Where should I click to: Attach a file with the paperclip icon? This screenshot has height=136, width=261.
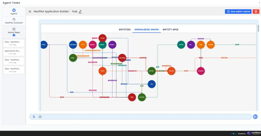tap(34, 117)
